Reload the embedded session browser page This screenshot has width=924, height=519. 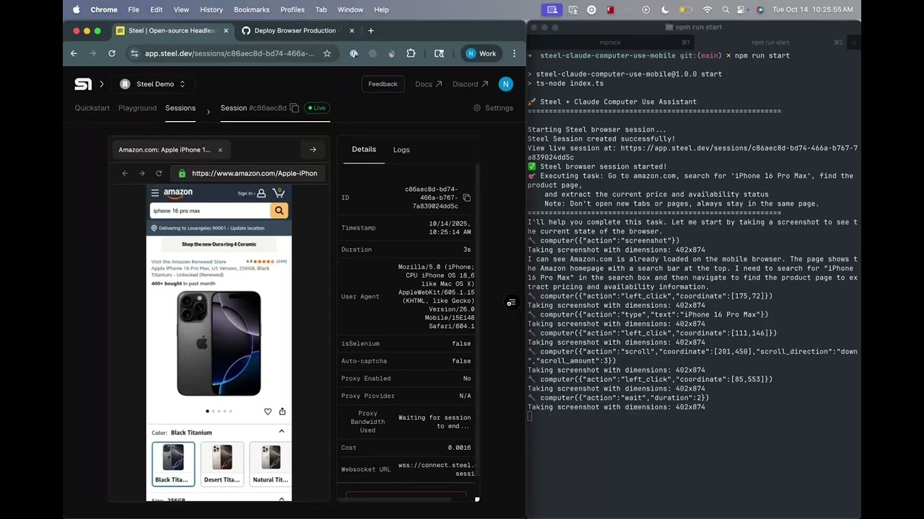[159, 173]
